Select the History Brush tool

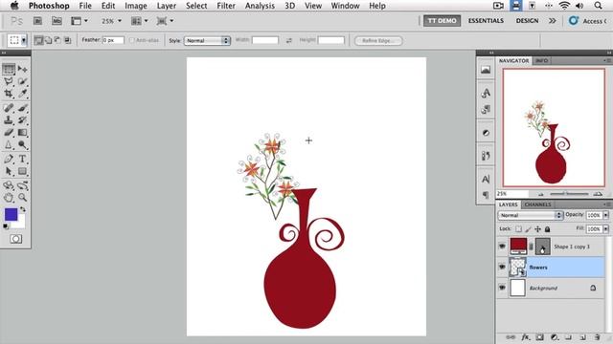22,120
